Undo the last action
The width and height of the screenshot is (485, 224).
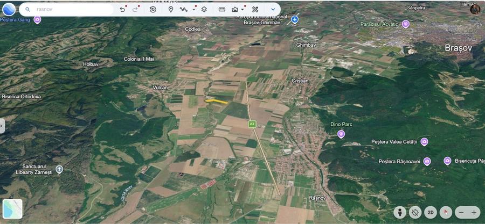point(122,10)
